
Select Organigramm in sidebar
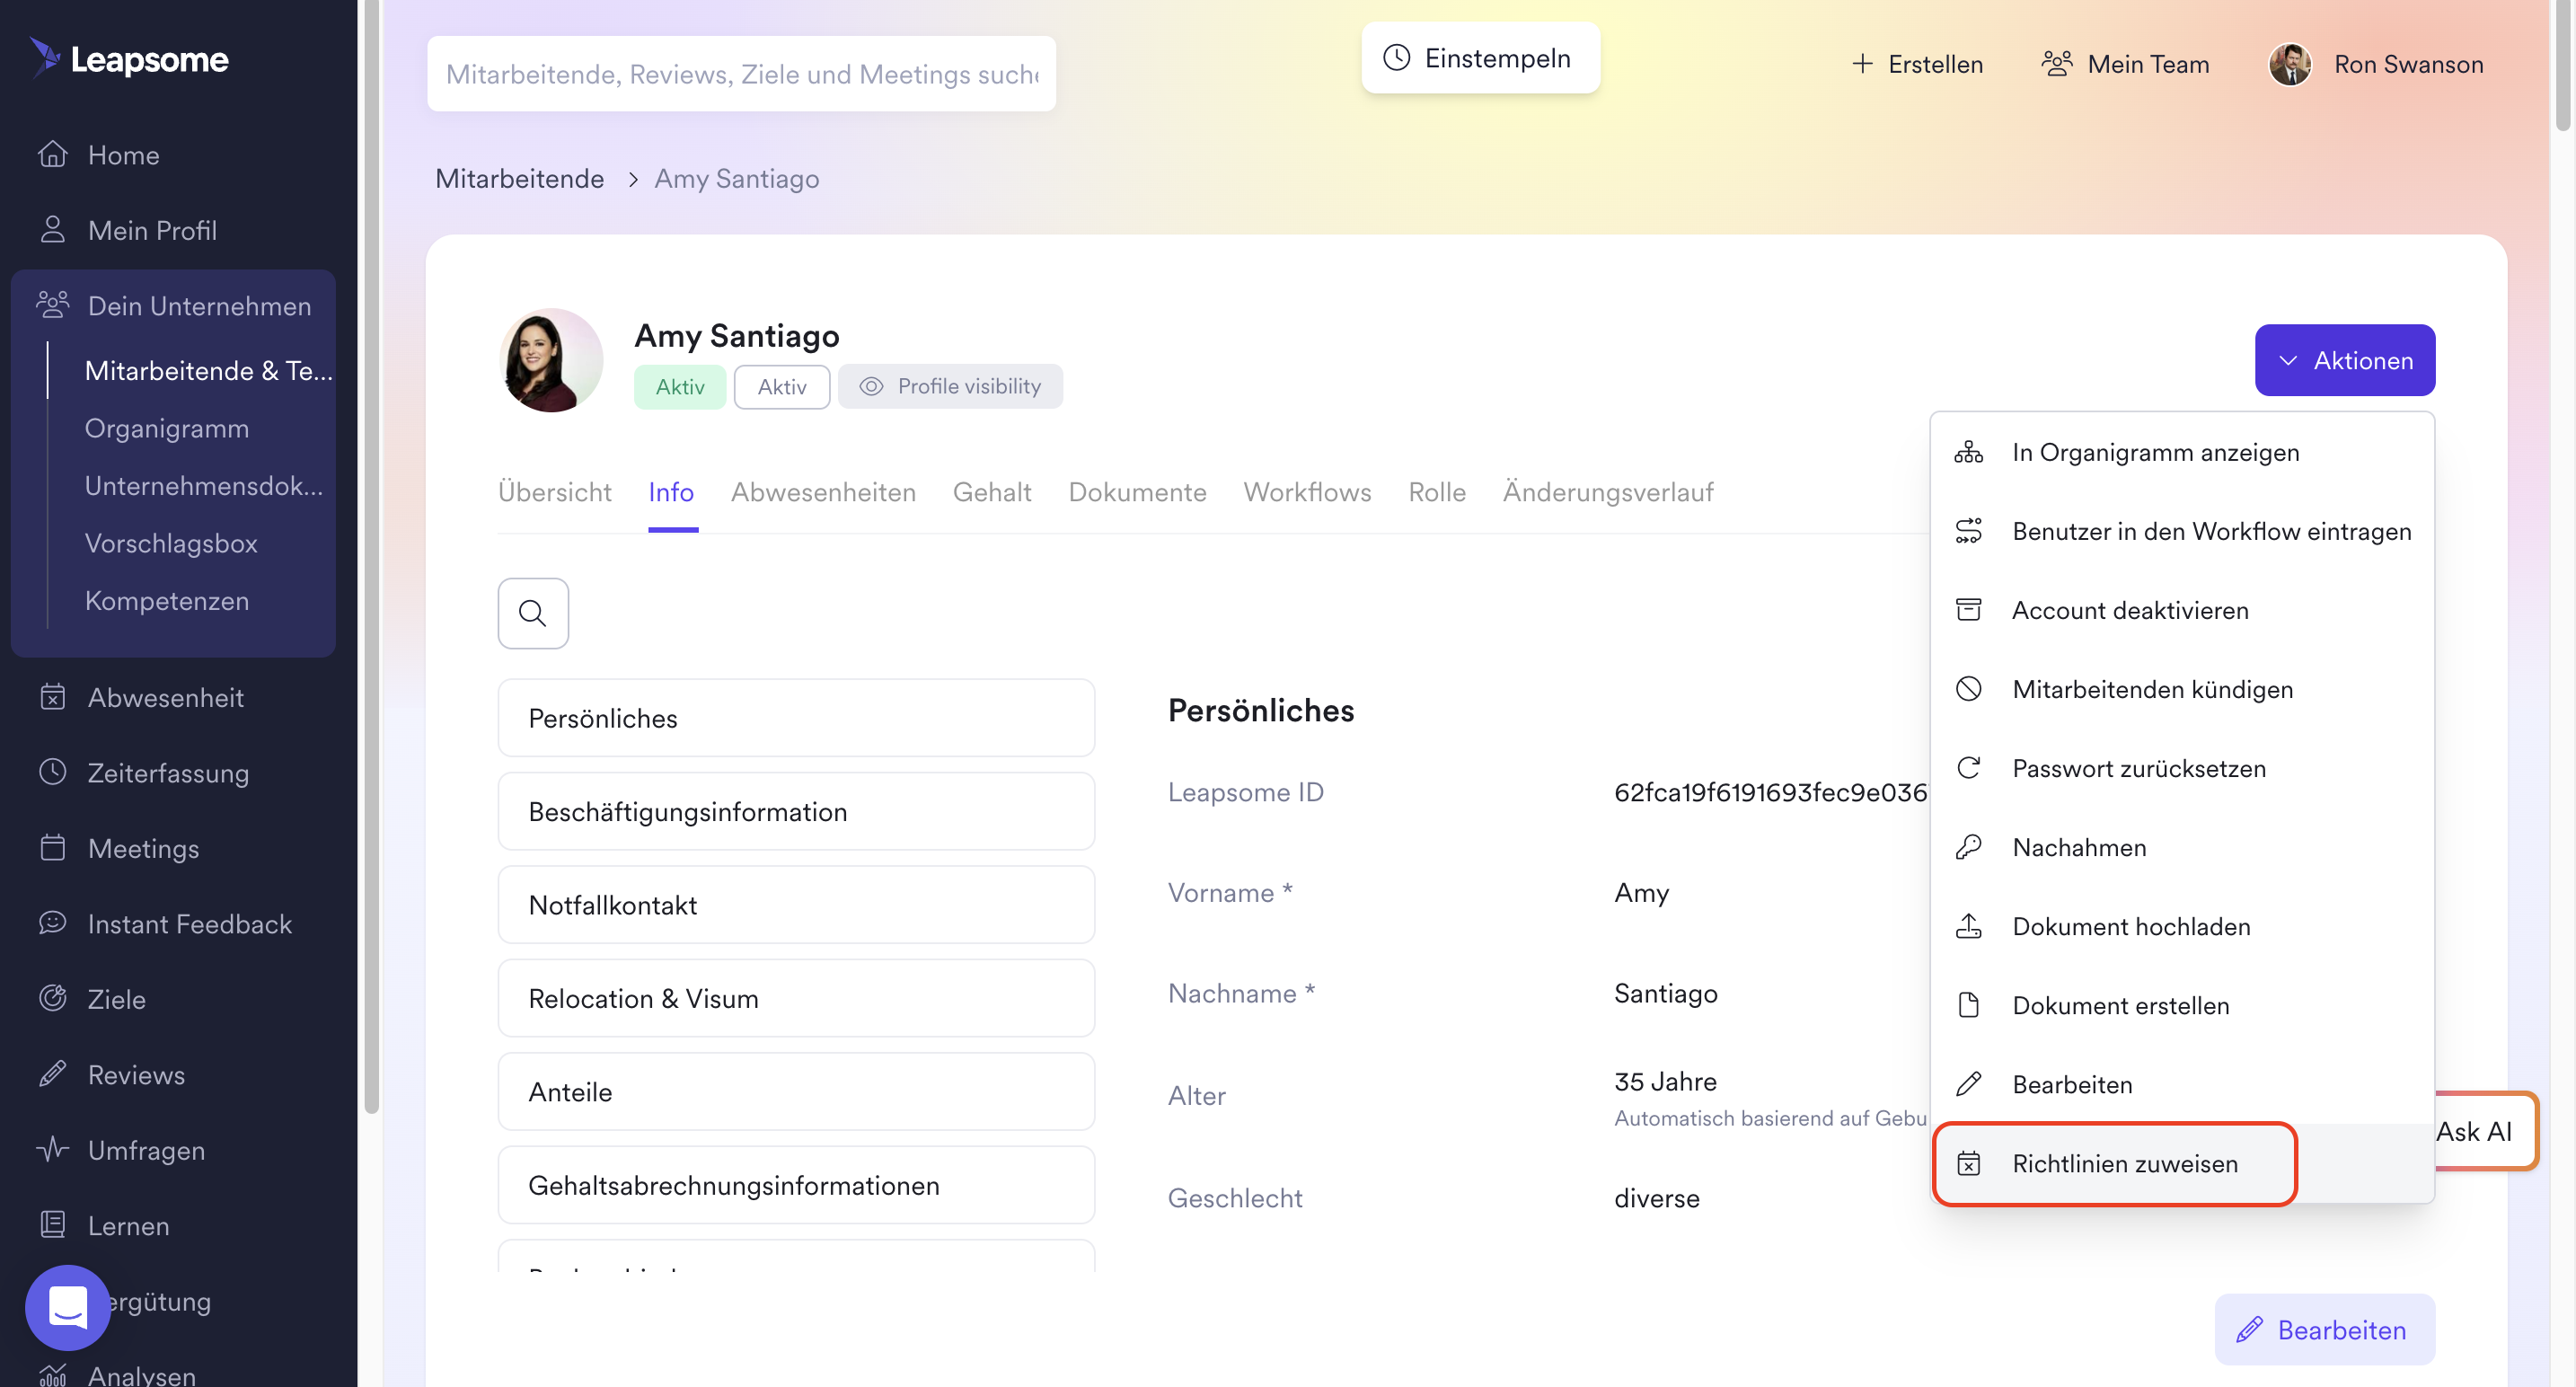167,428
